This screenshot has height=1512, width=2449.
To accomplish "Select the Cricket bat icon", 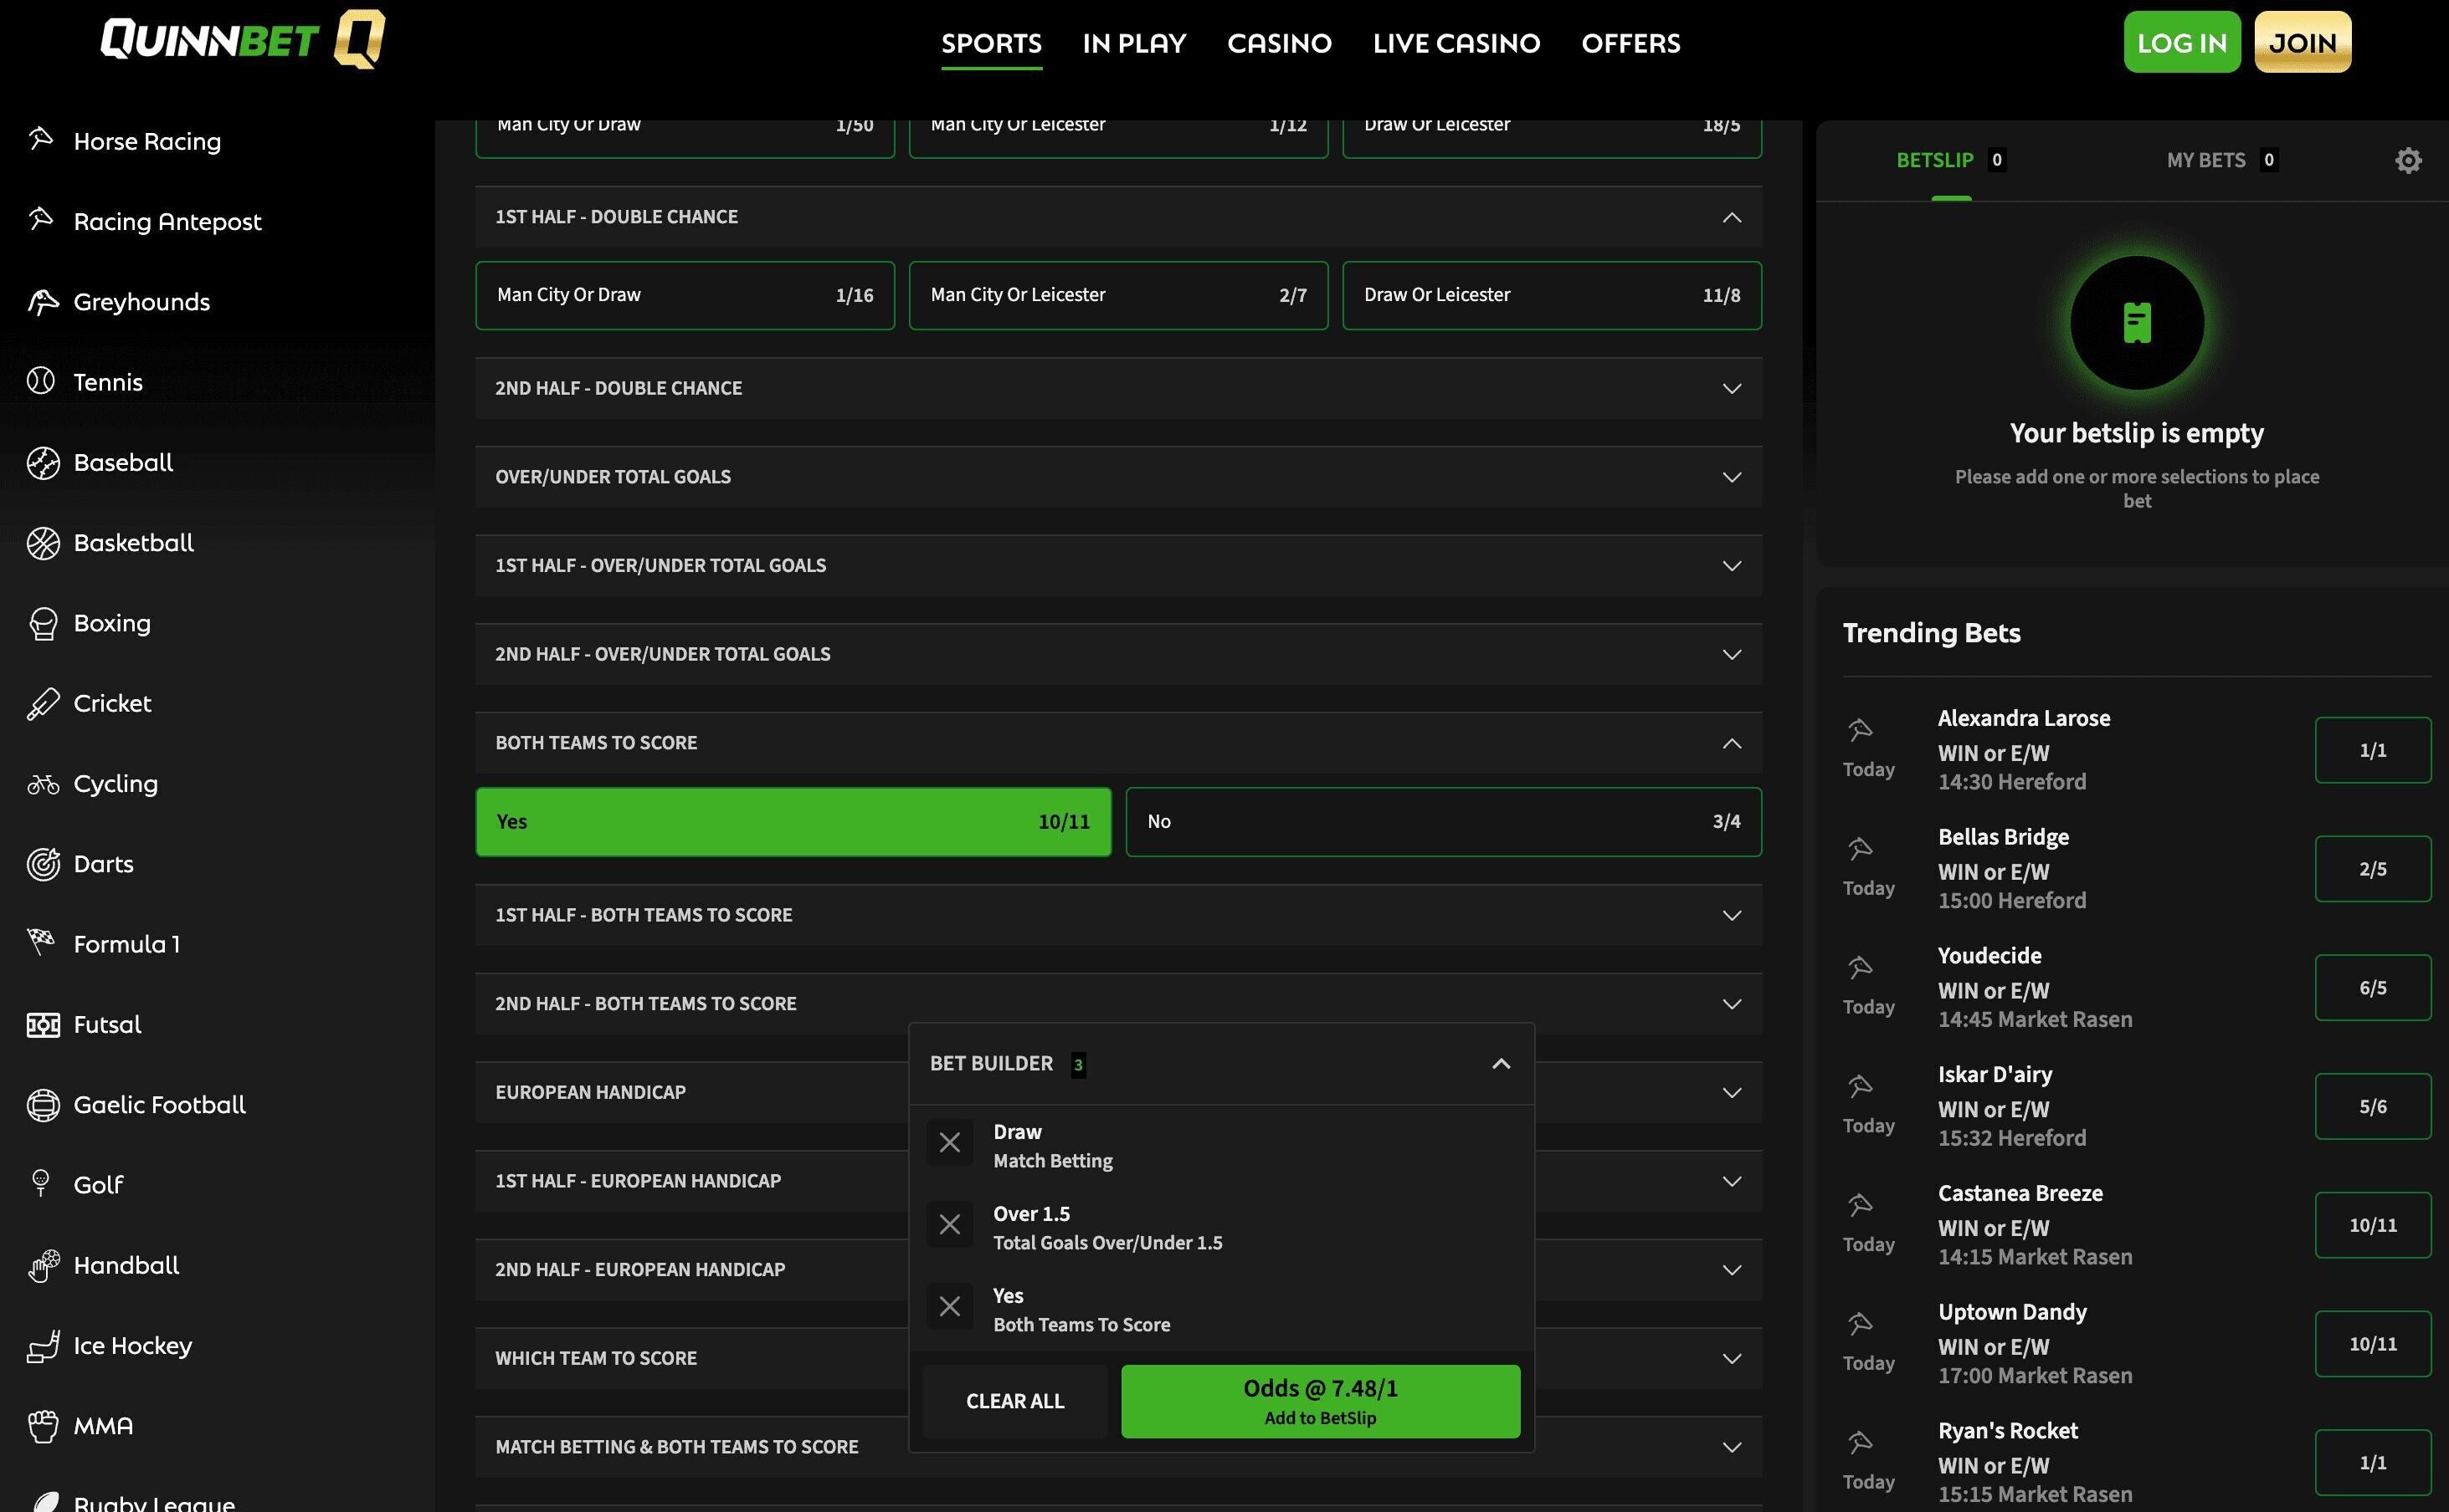I will (x=43, y=703).
